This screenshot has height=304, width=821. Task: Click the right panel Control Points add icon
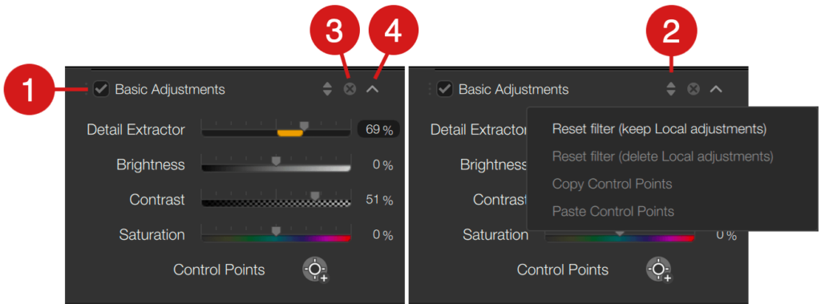[x=660, y=270]
